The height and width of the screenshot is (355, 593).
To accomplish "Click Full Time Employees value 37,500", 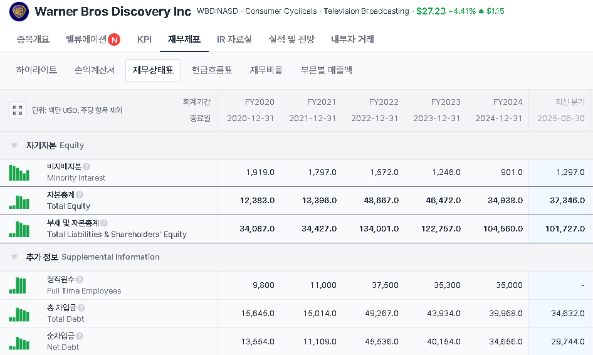I will click(x=385, y=285).
